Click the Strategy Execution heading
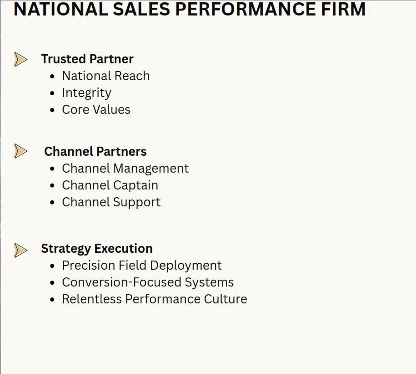Screen dimensions: 416x374 (x=97, y=249)
